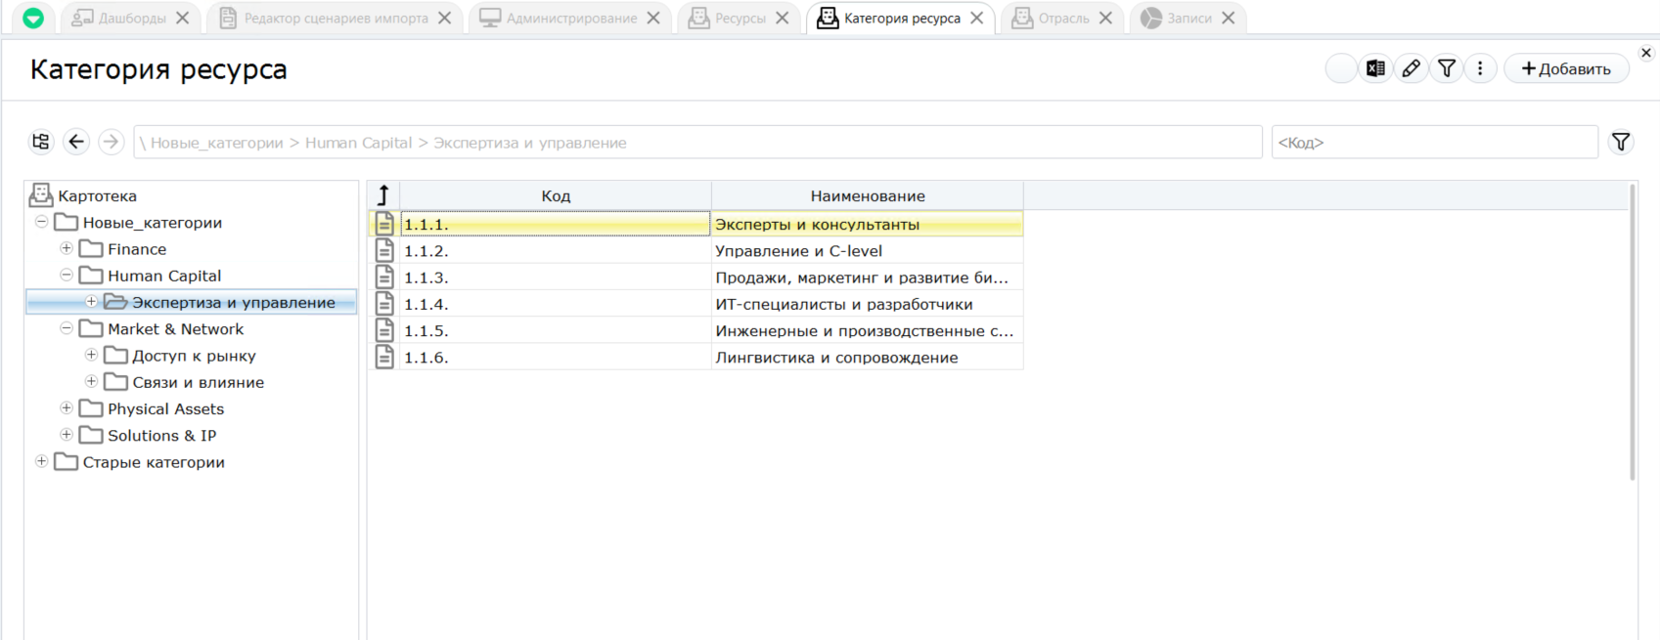The width and height of the screenshot is (1660, 640).
Task: Collapse the Market & Network folder
Action: 67,328
